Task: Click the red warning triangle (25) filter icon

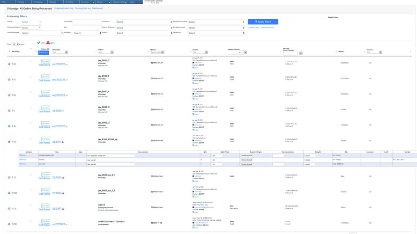Action: 48,43
